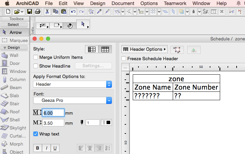This screenshot has height=154, width=245.
Task: Select the Roof tool
Action: coord(14,112)
